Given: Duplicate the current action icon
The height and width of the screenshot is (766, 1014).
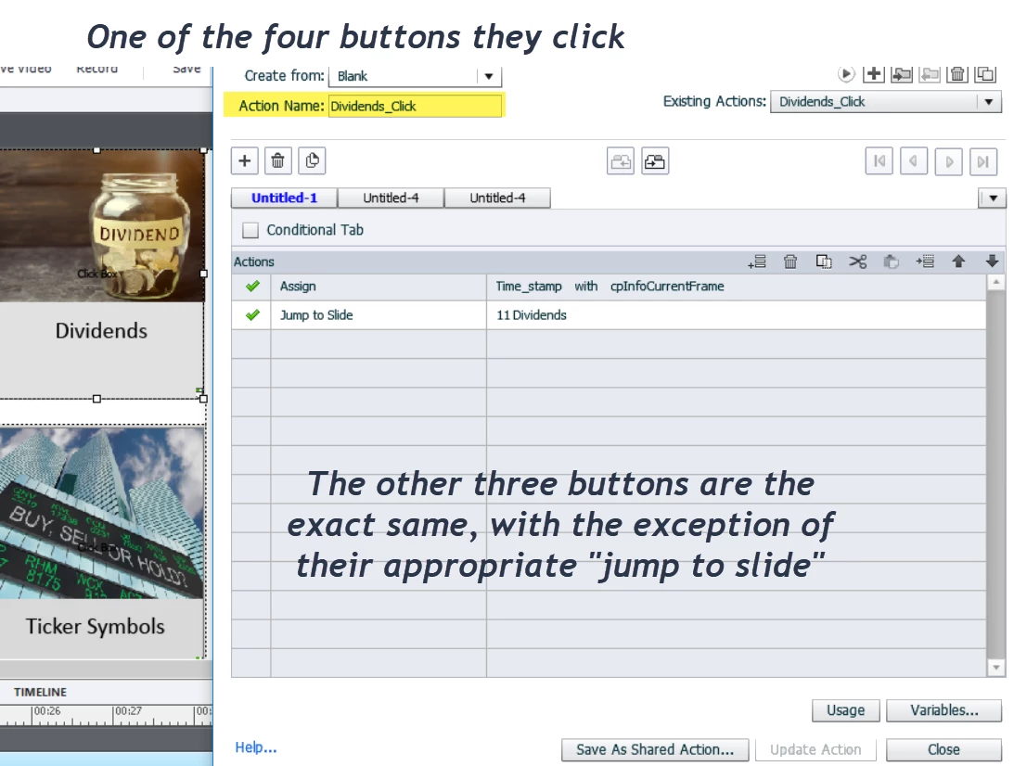Looking at the screenshot, I should pos(985,74).
